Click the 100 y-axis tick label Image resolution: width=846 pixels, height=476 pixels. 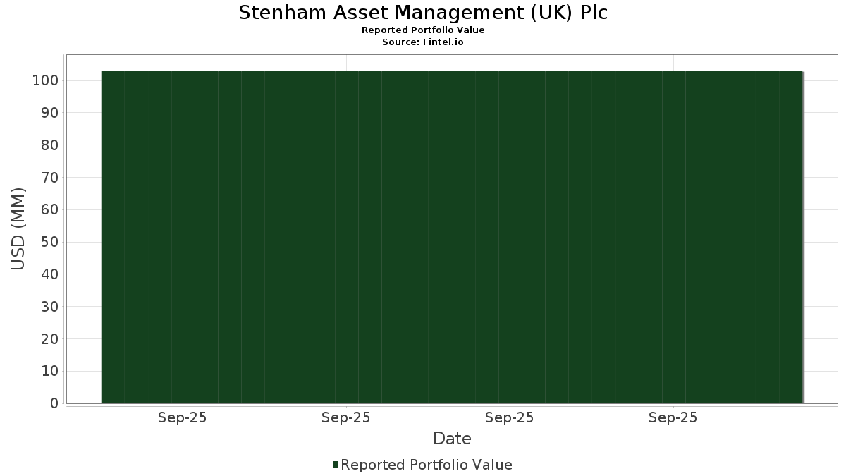tap(44, 80)
